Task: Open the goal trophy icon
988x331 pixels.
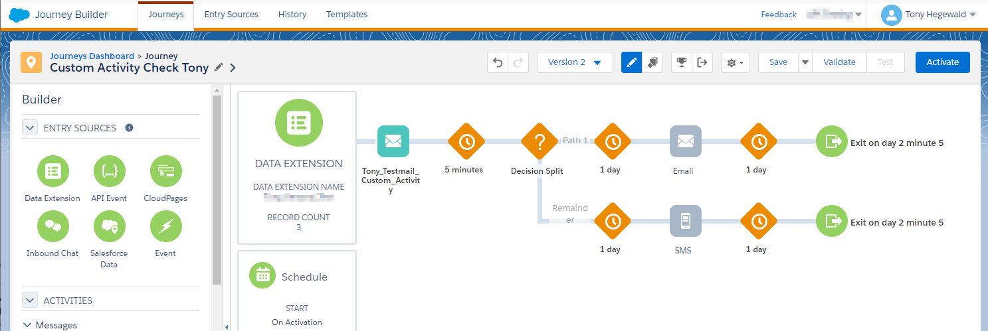Action: (681, 62)
